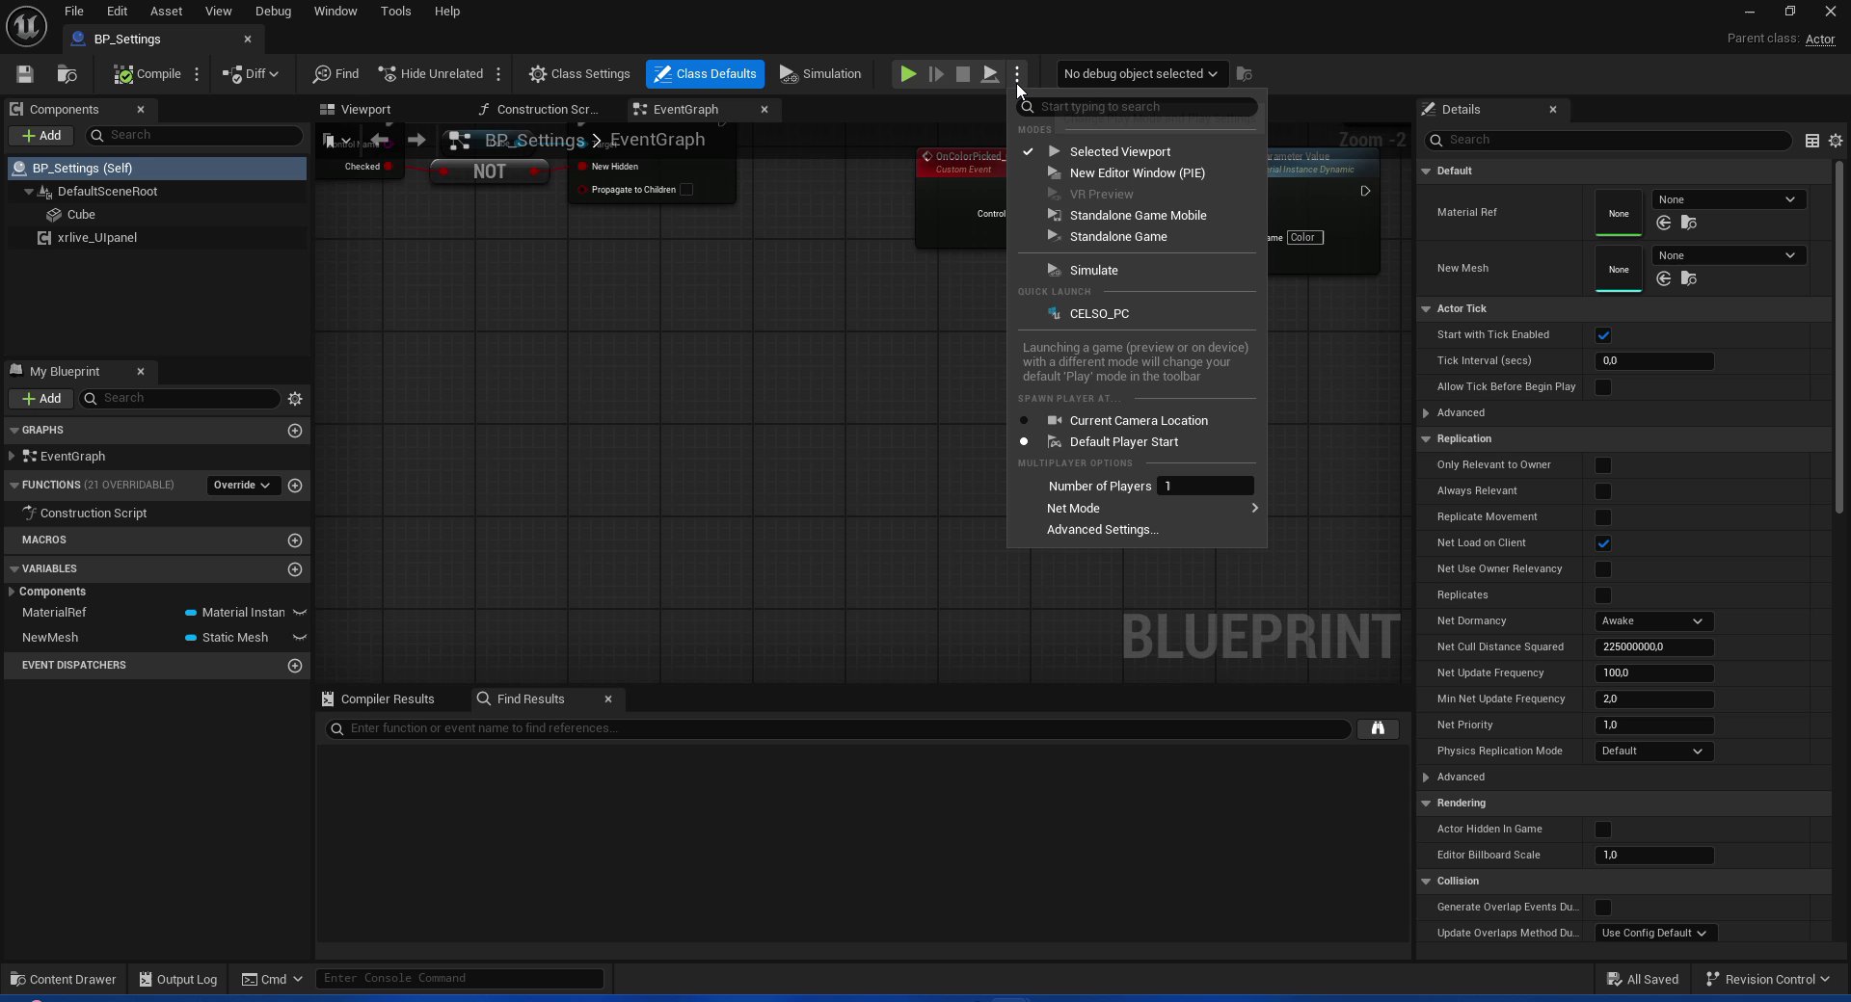Open play mode options three-dot menu

point(1017,74)
